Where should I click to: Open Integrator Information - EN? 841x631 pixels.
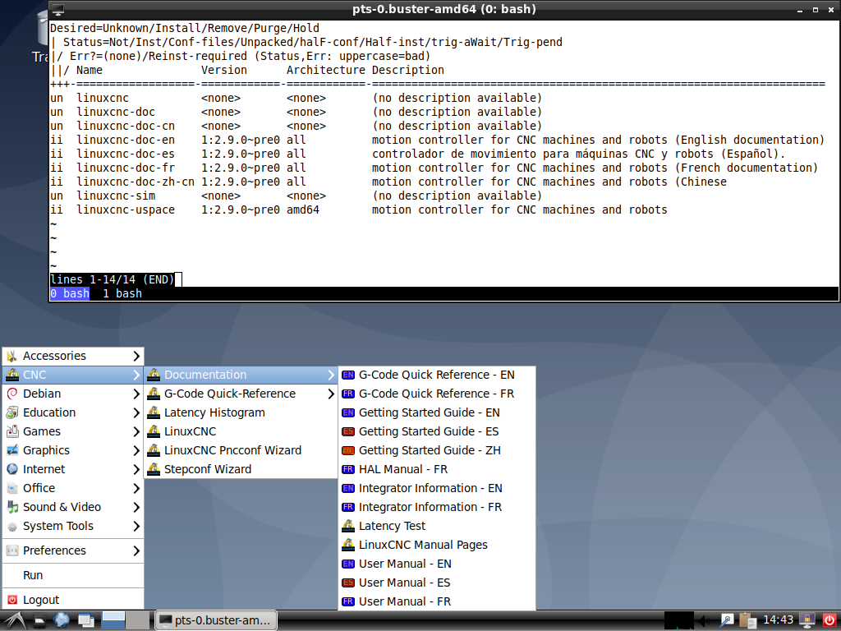[437, 488]
